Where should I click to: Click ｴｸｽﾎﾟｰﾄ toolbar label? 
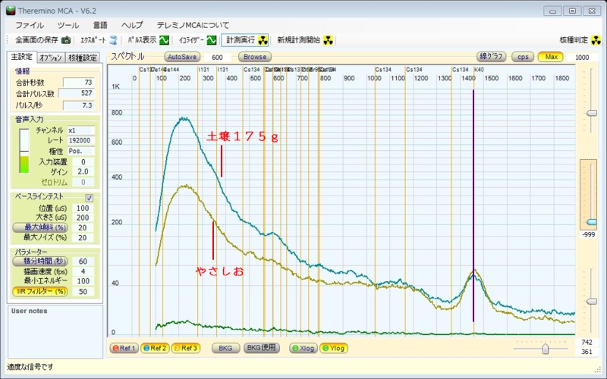click(93, 40)
